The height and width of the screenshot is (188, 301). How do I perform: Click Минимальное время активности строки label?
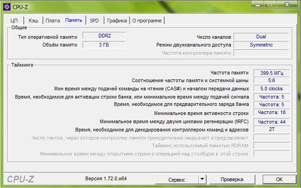tap(201, 113)
